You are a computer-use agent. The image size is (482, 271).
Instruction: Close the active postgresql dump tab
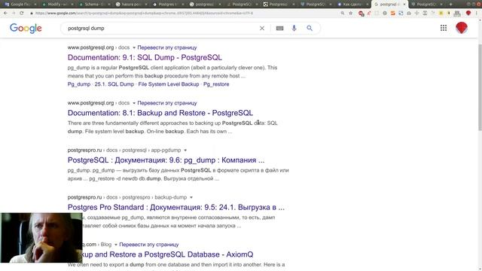[x=404, y=5]
